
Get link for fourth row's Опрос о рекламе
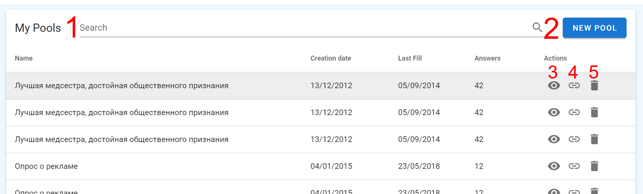coord(574,166)
